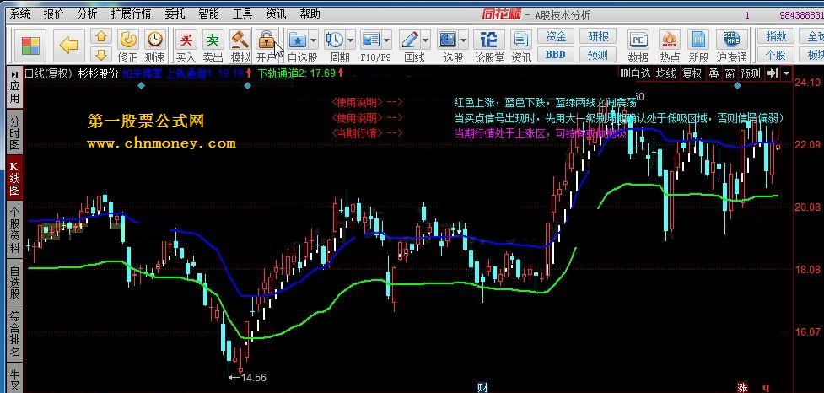824x393 pixels.
Task: Open the 智能 menu
Action: click(209, 14)
